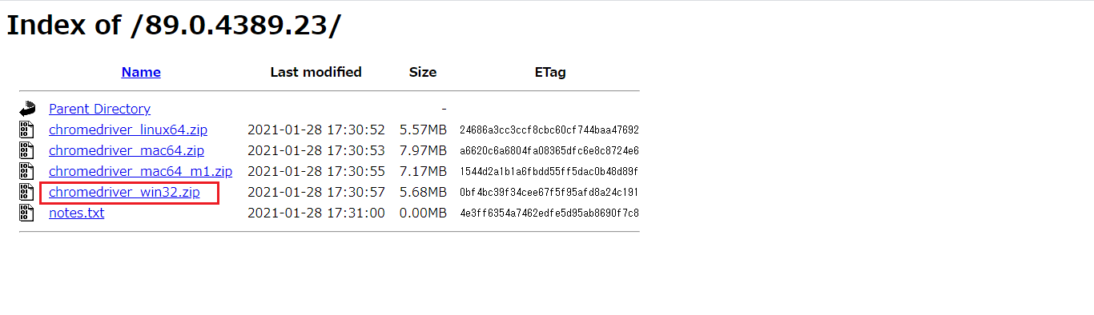Screen dimensions: 1094x315
Task: Click the Parent Directory back-arrow icon
Action: 28,109
